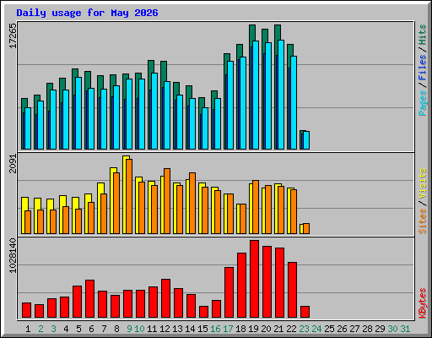The image size is (432, 338).
Task: Click the Hits legend label
Action: click(x=423, y=35)
